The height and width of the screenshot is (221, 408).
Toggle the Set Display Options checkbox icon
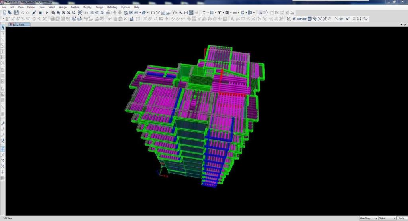[x=131, y=13]
